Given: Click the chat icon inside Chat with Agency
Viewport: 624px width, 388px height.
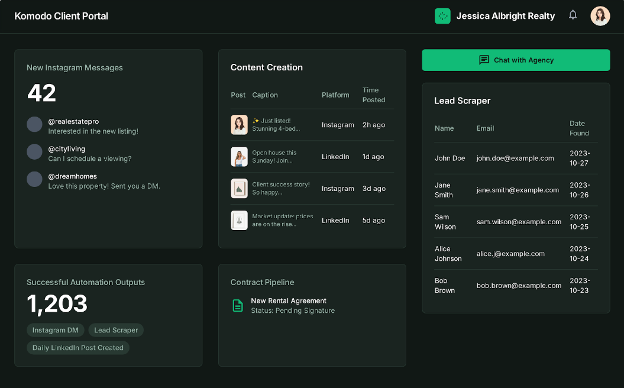Looking at the screenshot, I should (x=484, y=60).
